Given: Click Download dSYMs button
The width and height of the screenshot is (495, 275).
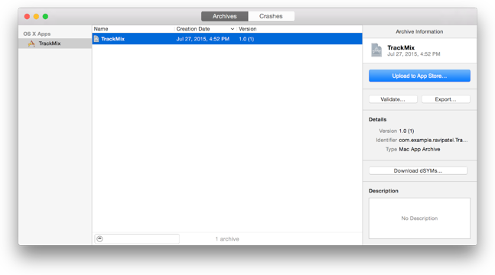Looking at the screenshot, I should [x=418, y=170].
